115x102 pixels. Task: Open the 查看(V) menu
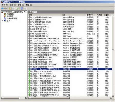click(x=21, y=5)
